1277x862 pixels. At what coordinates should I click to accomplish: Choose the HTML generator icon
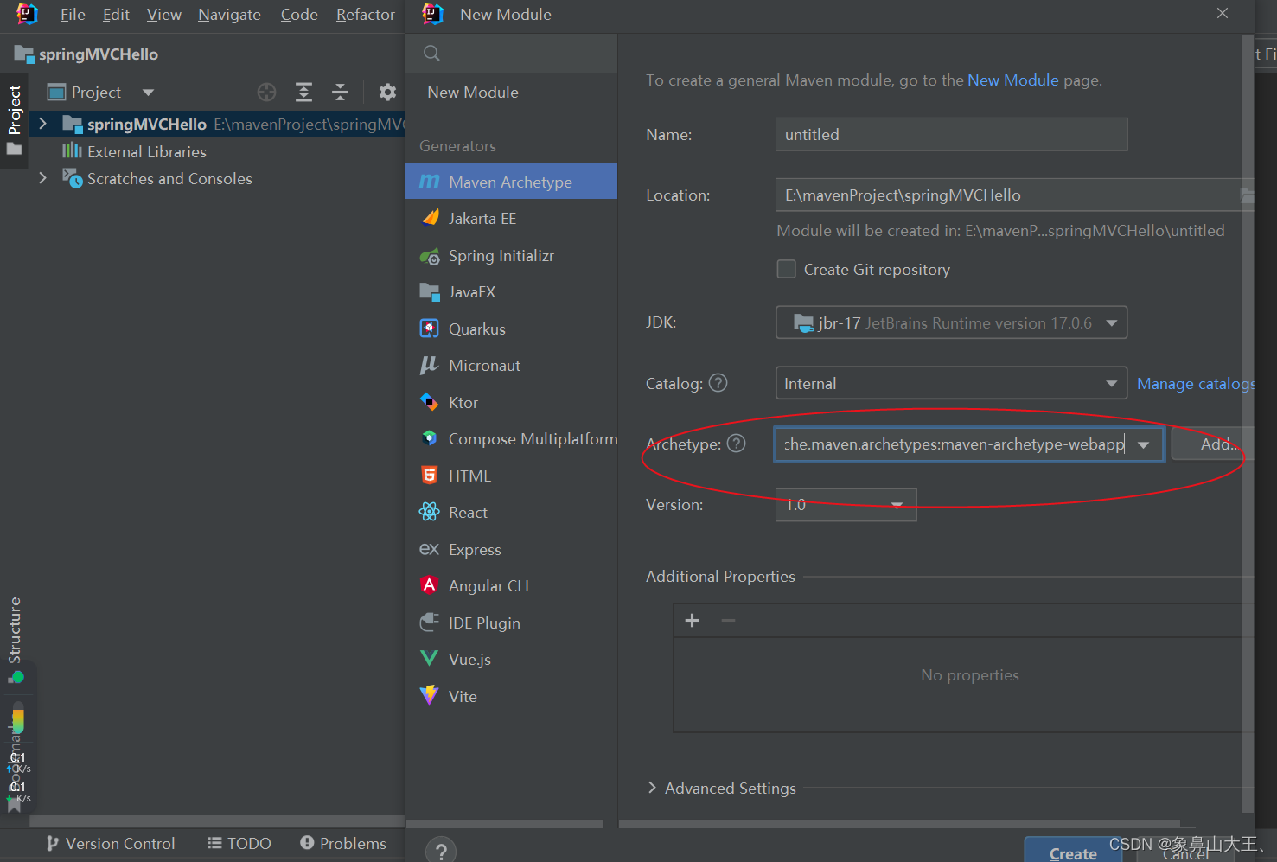point(430,476)
